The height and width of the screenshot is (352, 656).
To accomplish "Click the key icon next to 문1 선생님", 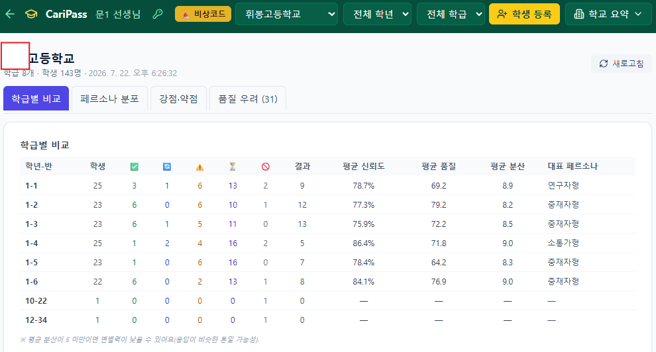I will point(158,14).
